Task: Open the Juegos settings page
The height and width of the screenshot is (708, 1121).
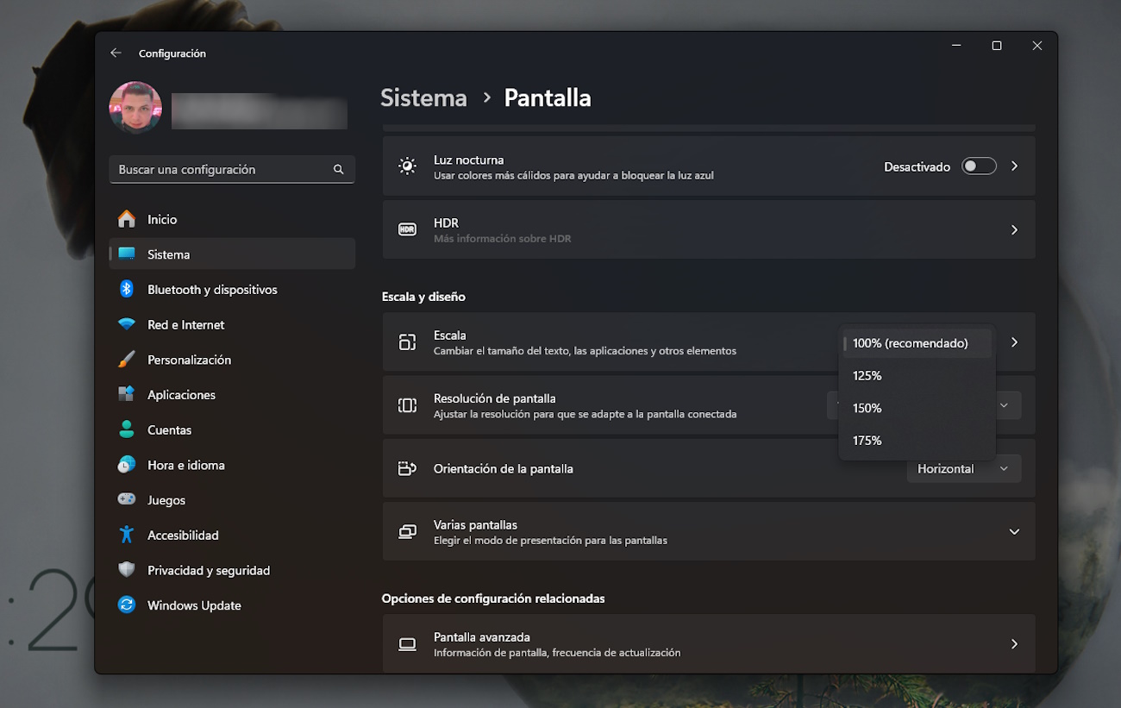Action: pos(232,499)
